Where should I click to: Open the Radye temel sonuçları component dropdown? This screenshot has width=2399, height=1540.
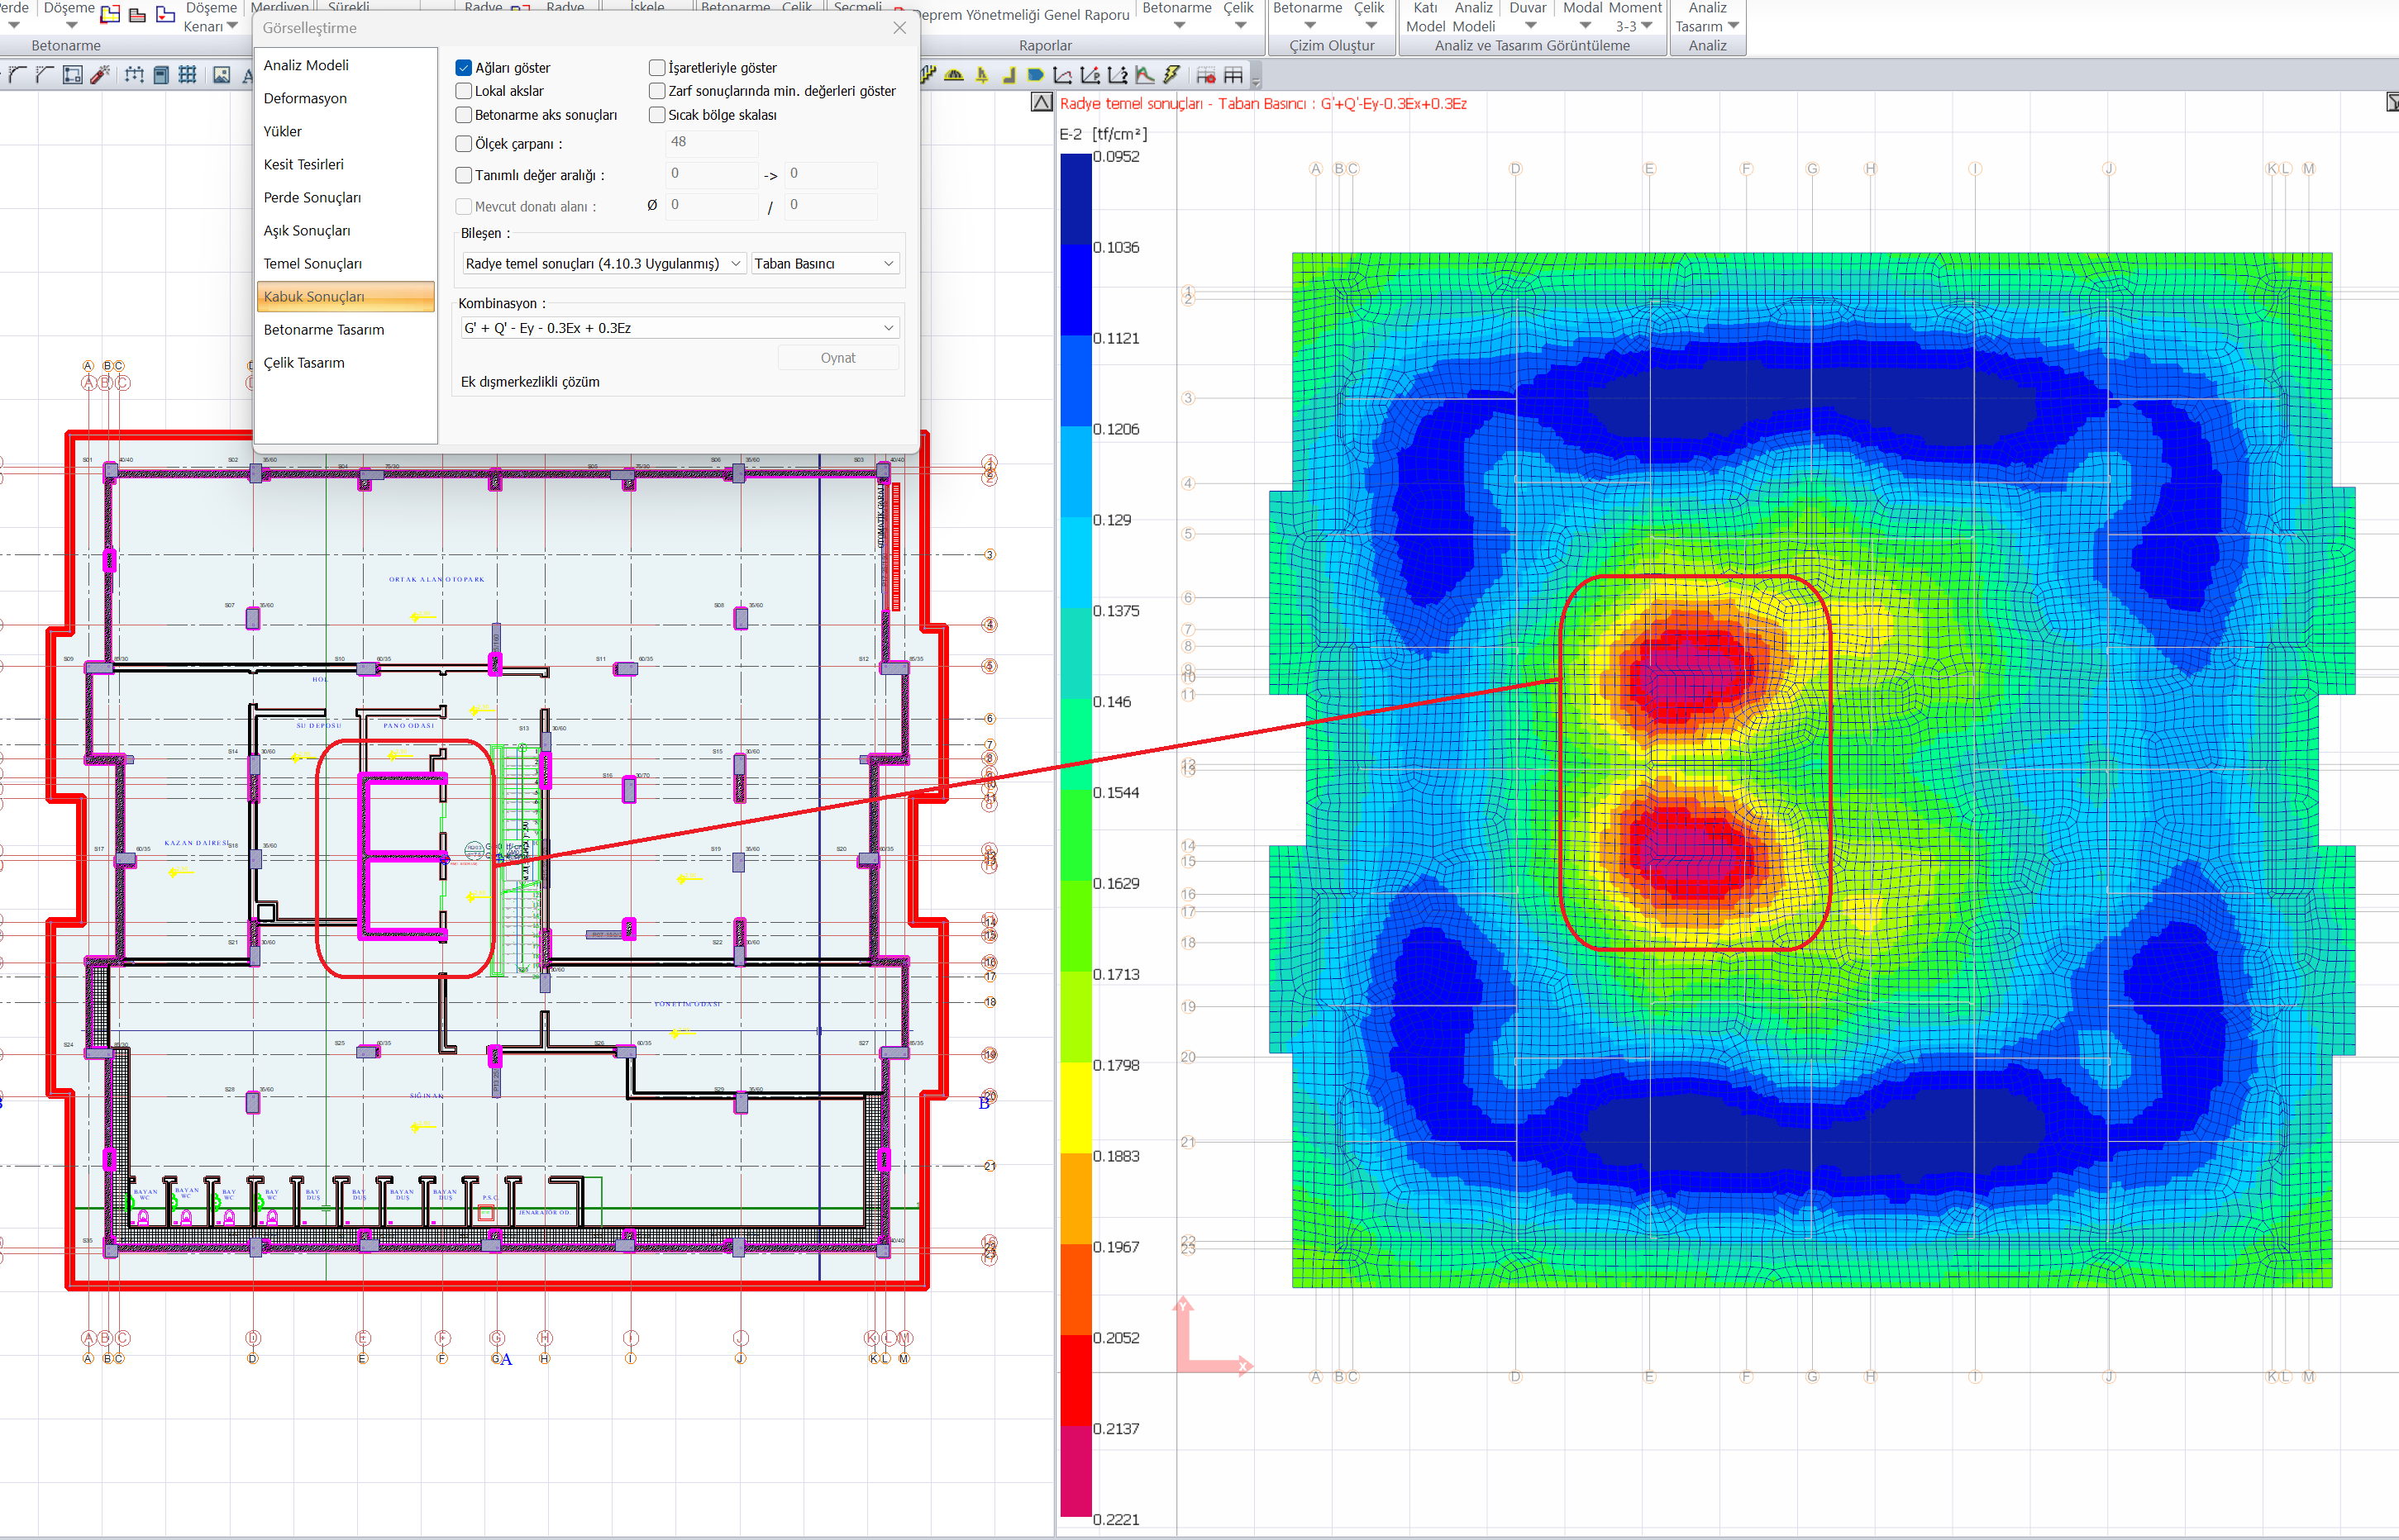click(x=603, y=263)
